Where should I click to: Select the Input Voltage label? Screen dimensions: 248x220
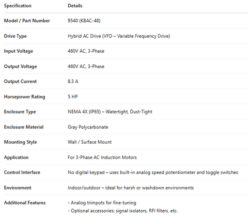19,51
